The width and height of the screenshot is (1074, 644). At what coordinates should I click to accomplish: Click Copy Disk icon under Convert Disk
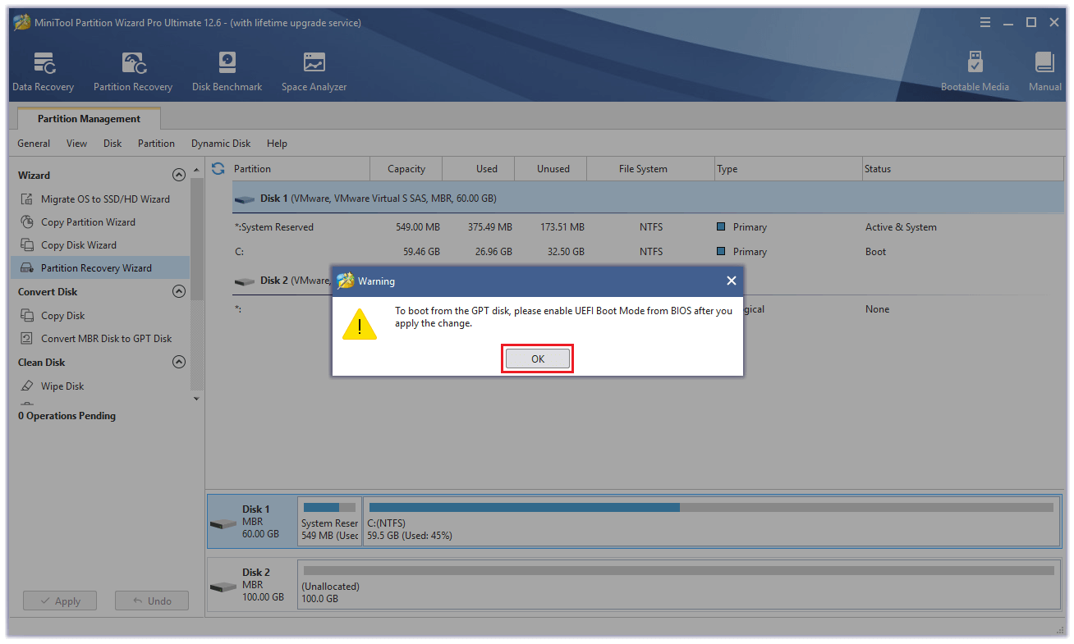point(27,316)
